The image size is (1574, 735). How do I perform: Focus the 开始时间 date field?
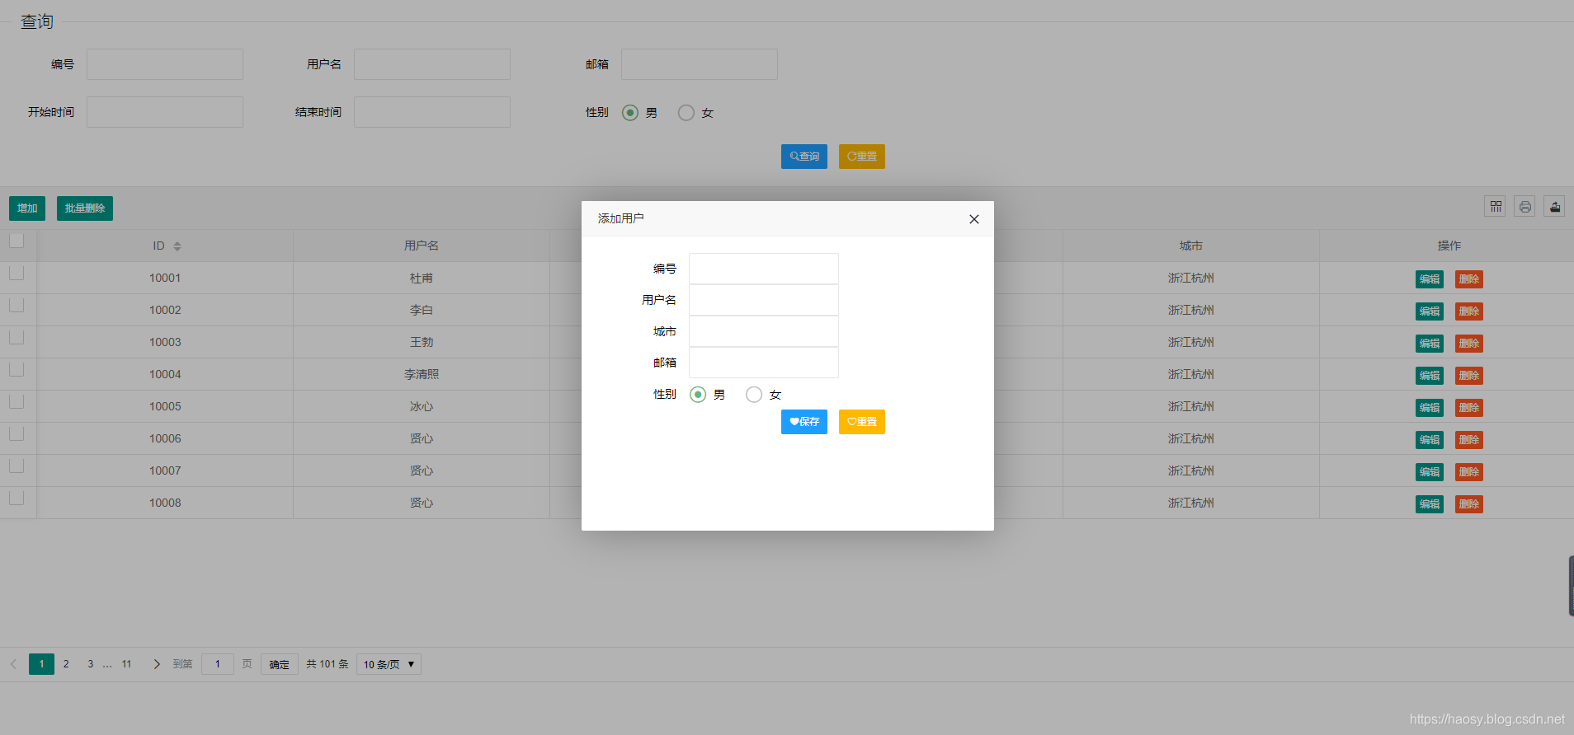(x=165, y=112)
